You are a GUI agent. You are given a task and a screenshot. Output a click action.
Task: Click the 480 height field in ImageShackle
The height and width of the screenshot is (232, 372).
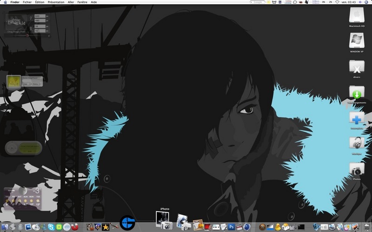(40, 20)
